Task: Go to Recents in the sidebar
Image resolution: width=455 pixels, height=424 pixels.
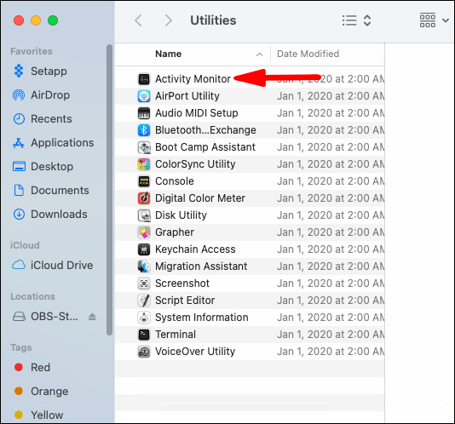Action: pos(51,119)
